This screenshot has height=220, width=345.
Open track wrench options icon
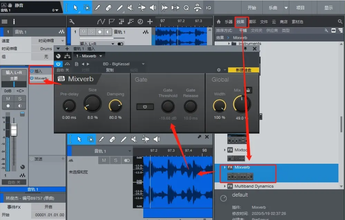tap(72, 21)
